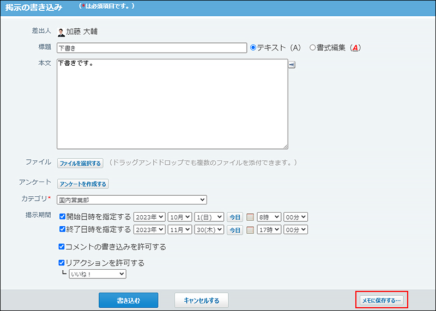Image resolution: width=436 pixels, height=311 pixels.
Task: Toggle 終了日時を指定する checkbox
Action: point(62,229)
